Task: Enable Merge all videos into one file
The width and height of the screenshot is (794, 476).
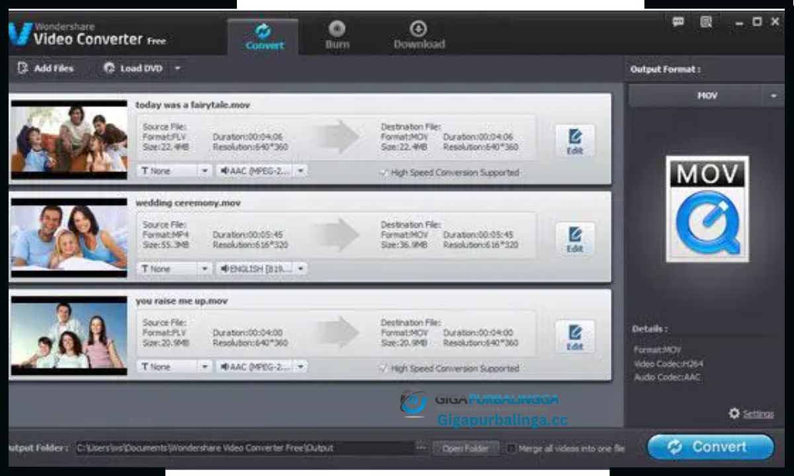Action: coord(511,448)
